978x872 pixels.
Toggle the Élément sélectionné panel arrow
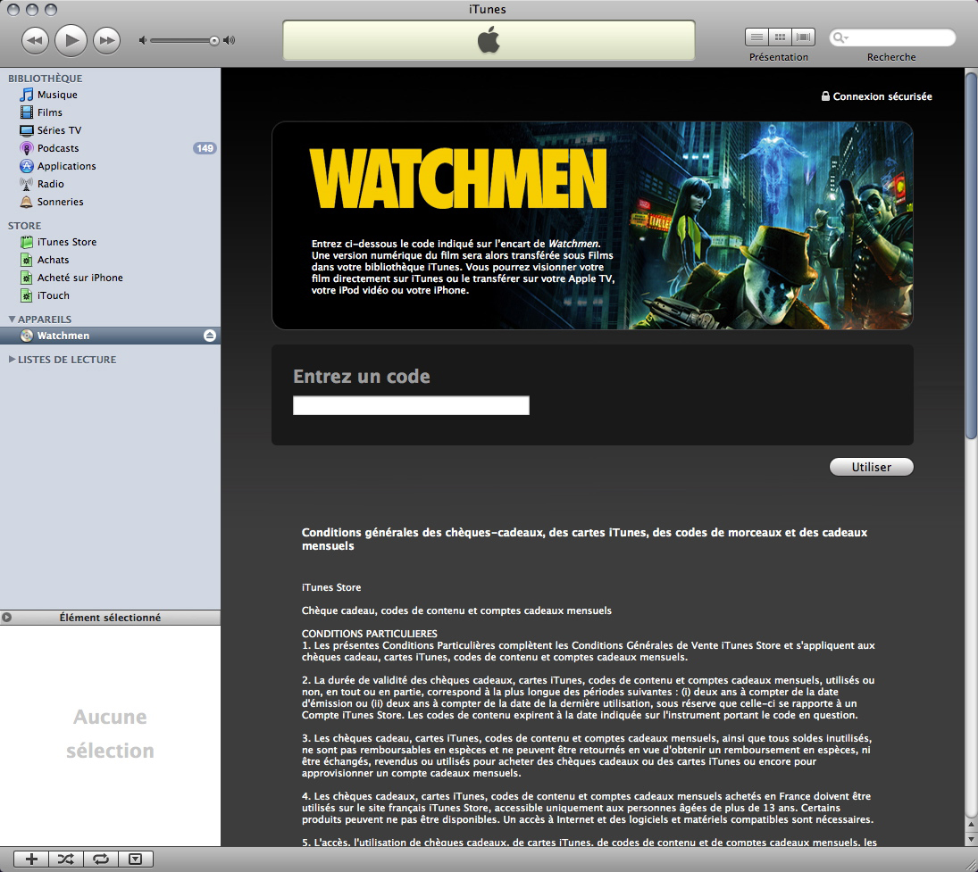(7, 618)
